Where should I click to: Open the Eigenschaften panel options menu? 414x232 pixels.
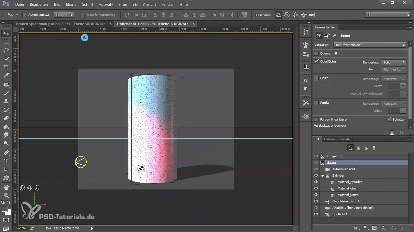pos(409,27)
